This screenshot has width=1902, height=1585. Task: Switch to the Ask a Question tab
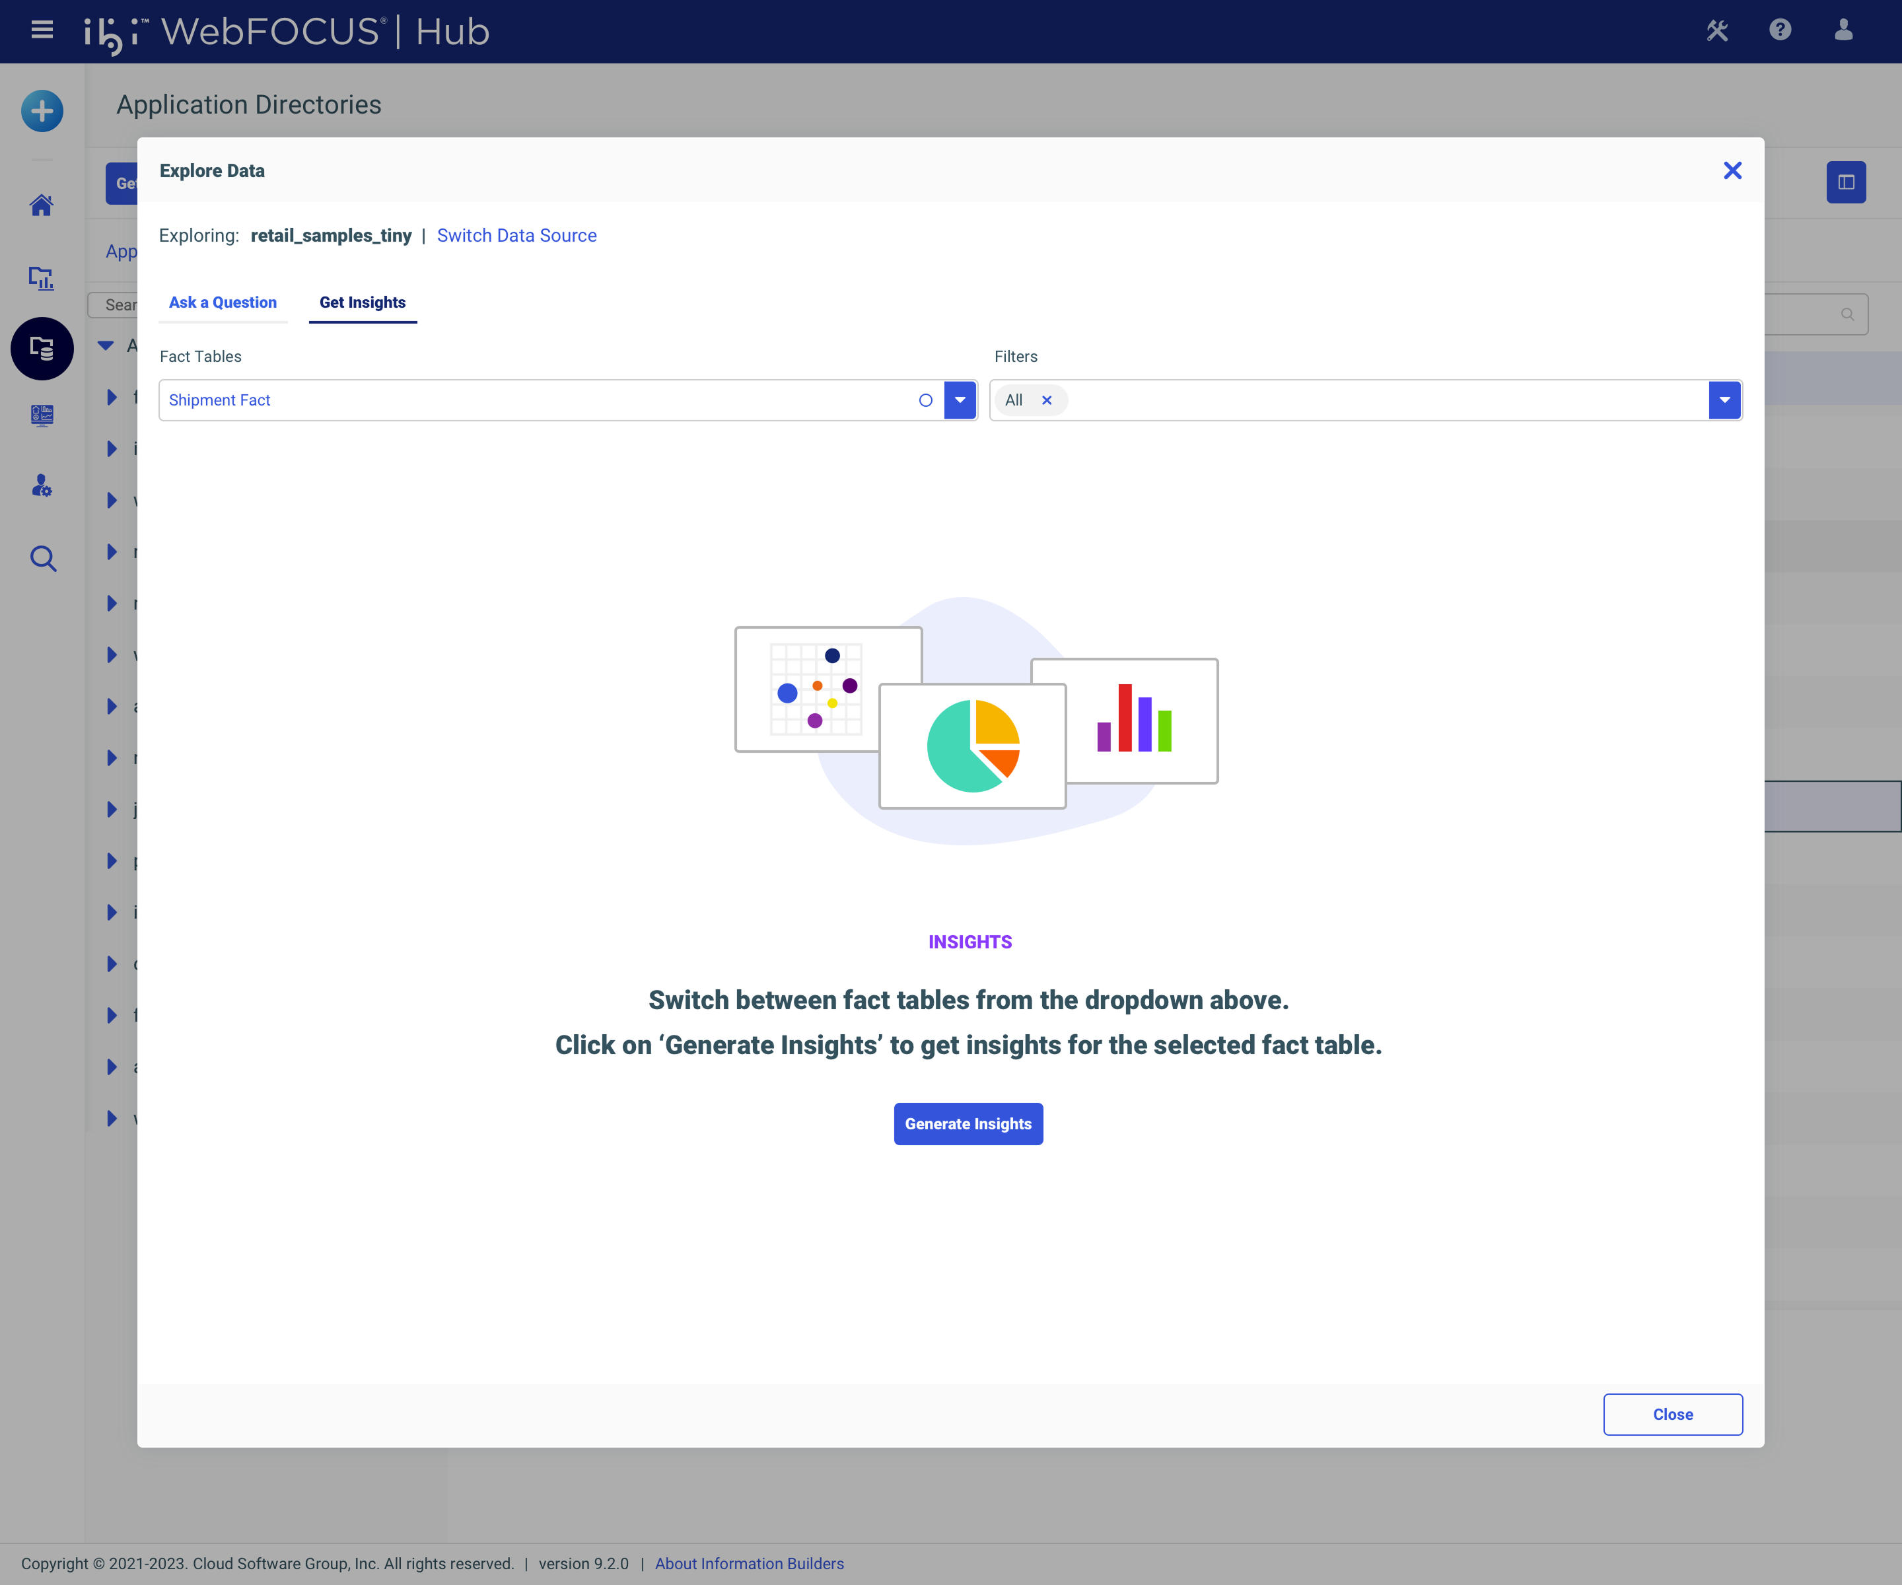222,302
